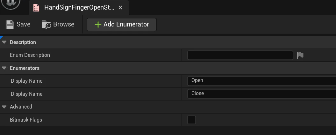Click the Open display name field

click(262, 81)
